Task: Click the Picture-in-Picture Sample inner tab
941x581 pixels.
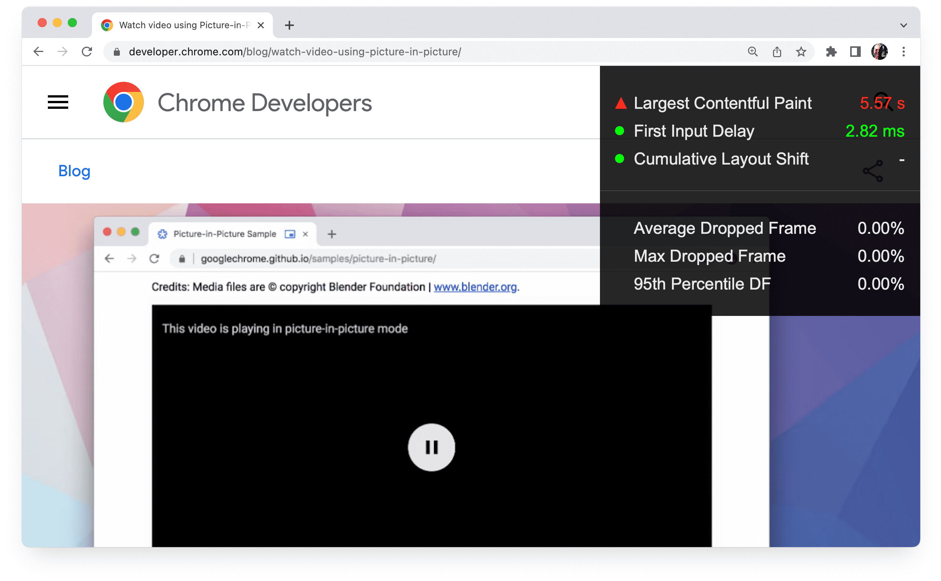Action: click(225, 233)
